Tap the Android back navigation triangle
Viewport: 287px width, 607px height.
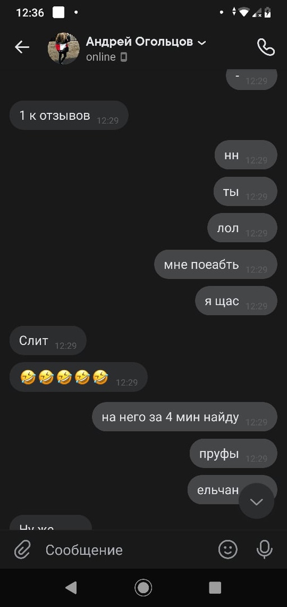click(71, 588)
